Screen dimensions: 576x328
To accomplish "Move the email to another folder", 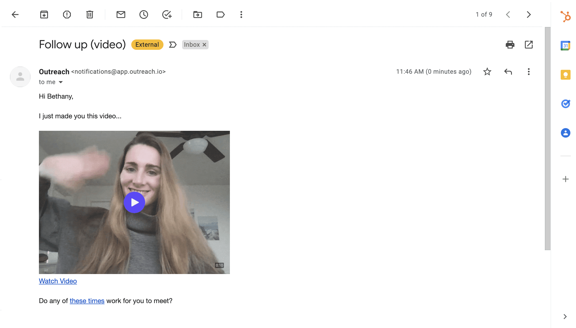I will [x=198, y=15].
